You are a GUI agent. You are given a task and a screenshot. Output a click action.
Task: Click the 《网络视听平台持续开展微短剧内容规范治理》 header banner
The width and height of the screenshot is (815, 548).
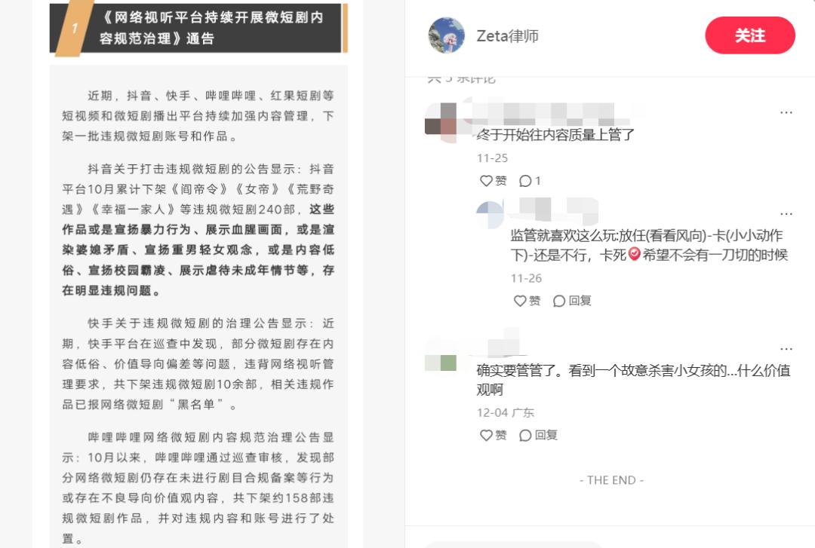(x=198, y=28)
